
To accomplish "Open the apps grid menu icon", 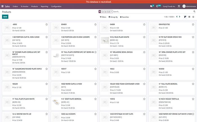I will (2, 6).
